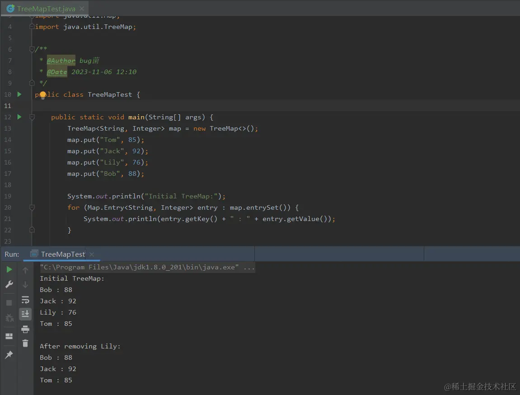Click the date 2023-11-06 12:10 in the comment
This screenshot has width=520, height=395.
coord(103,72)
